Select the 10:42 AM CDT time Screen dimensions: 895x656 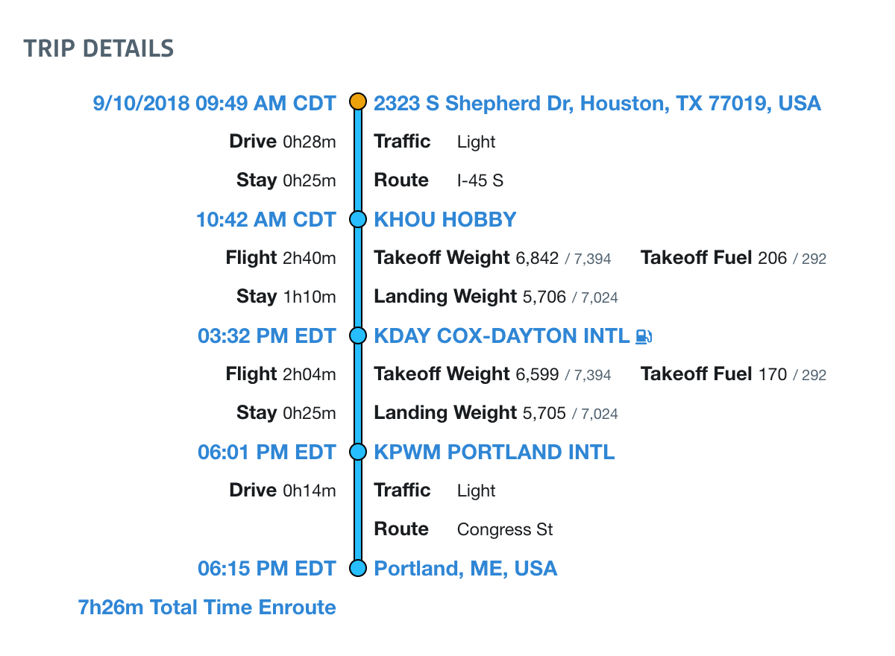point(266,219)
